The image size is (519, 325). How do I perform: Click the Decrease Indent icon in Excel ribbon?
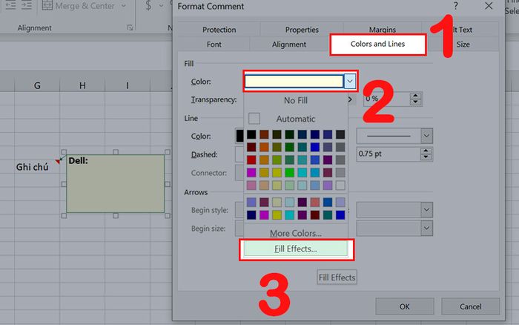click(10, 4)
